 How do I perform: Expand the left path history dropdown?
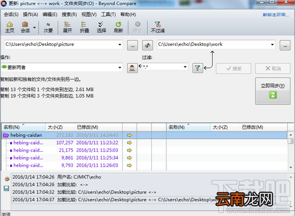(x=120, y=45)
